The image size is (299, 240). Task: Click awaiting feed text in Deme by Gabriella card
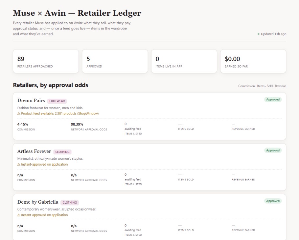coord(133,230)
